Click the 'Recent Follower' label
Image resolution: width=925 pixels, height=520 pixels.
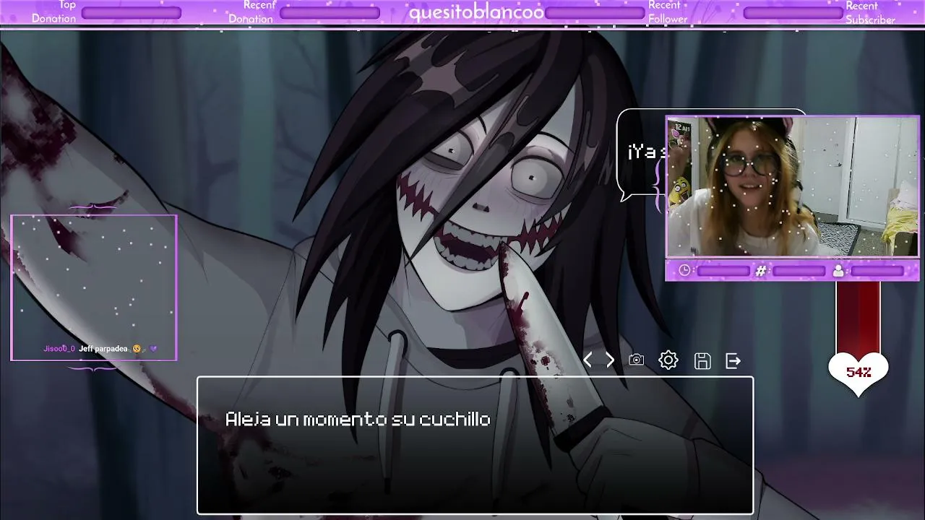point(668,12)
